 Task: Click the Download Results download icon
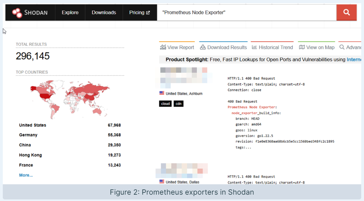pyautogui.click(x=203, y=47)
